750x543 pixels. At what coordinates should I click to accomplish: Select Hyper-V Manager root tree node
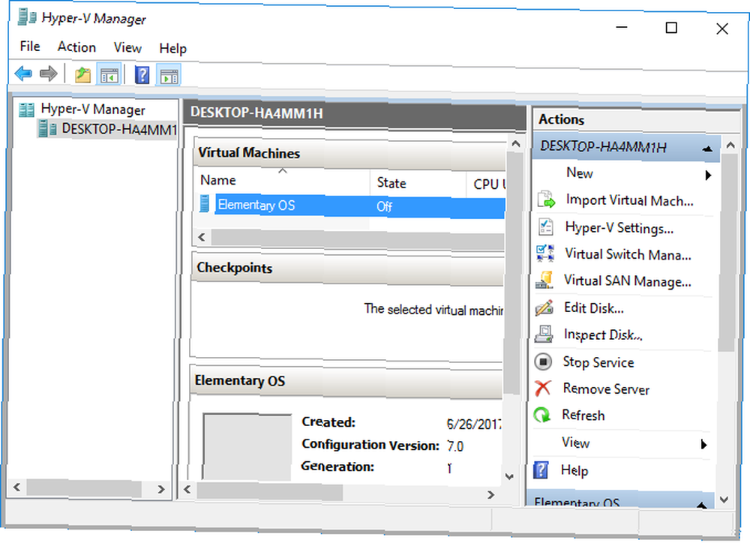coord(93,109)
